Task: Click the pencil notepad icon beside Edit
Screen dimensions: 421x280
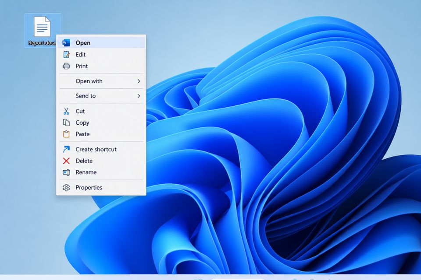Action: click(66, 55)
